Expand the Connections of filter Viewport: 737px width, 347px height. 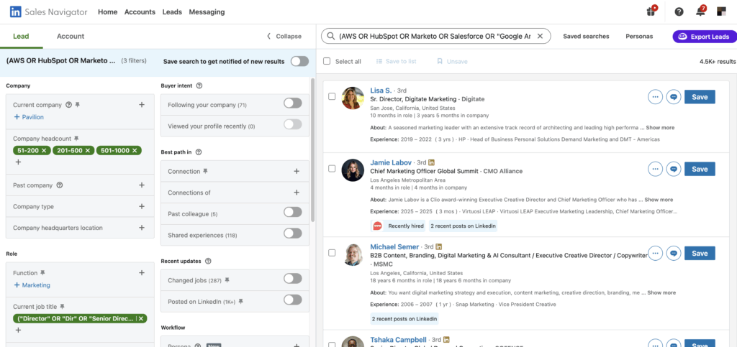[297, 193]
